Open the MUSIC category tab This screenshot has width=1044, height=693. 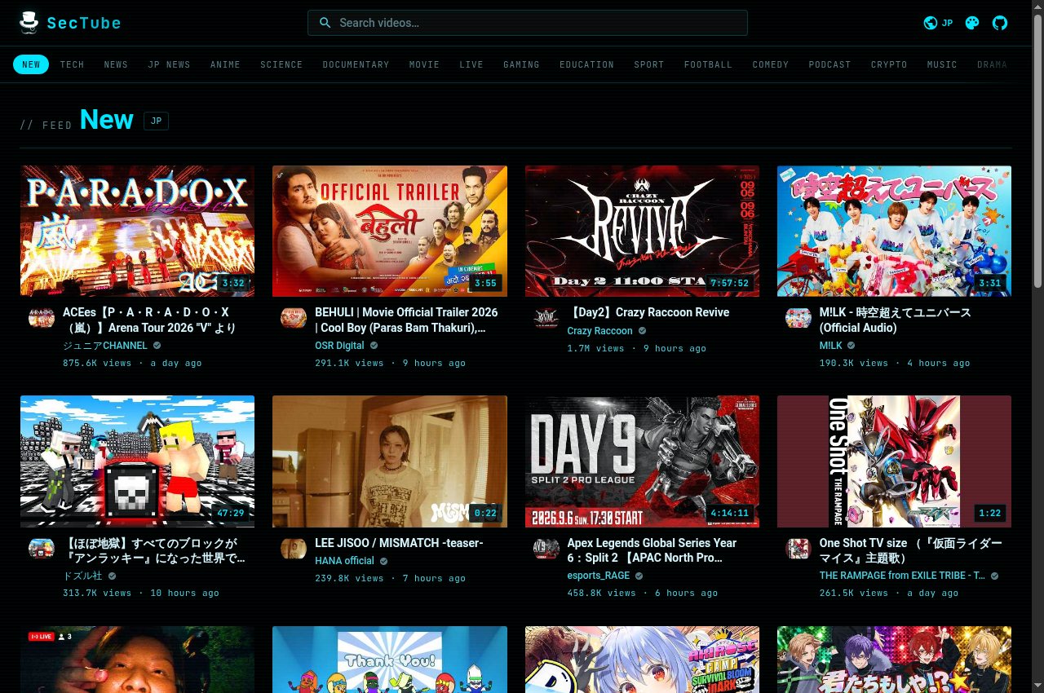942,64
